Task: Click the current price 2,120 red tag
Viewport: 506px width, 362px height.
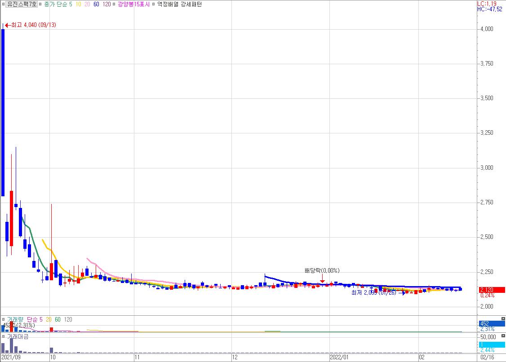Action: [x=492, y=290]
